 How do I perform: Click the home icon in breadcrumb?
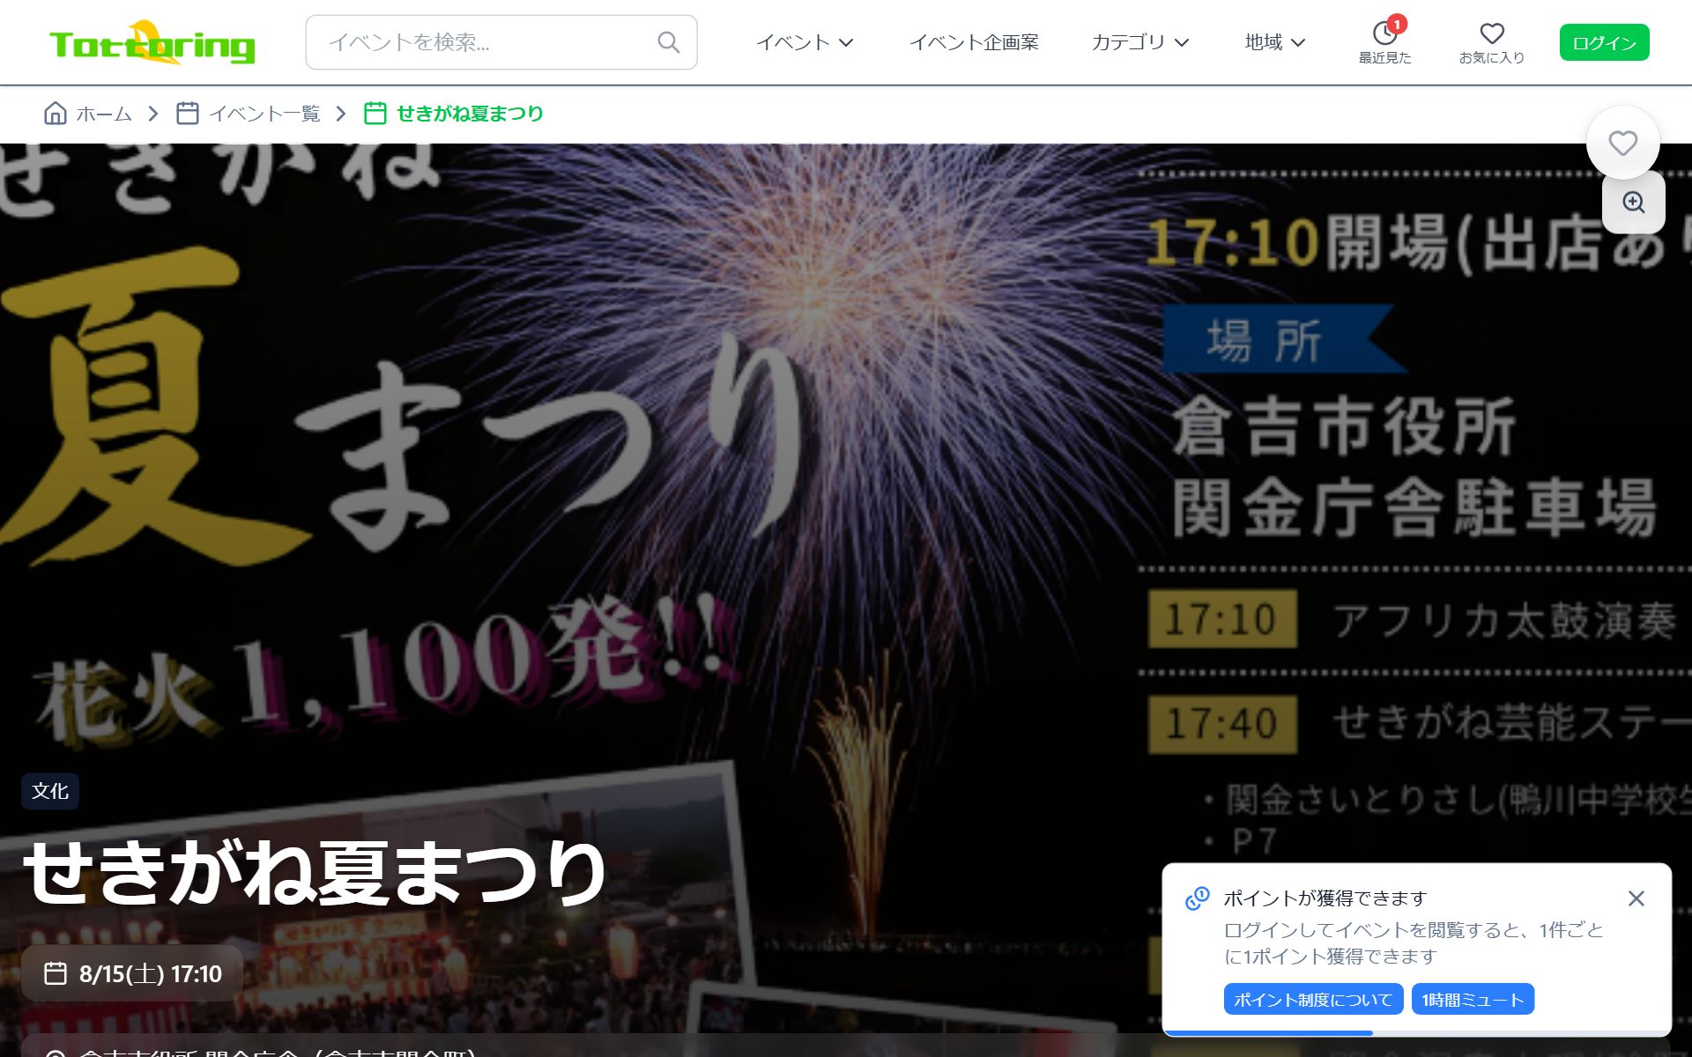pos(56,113)
